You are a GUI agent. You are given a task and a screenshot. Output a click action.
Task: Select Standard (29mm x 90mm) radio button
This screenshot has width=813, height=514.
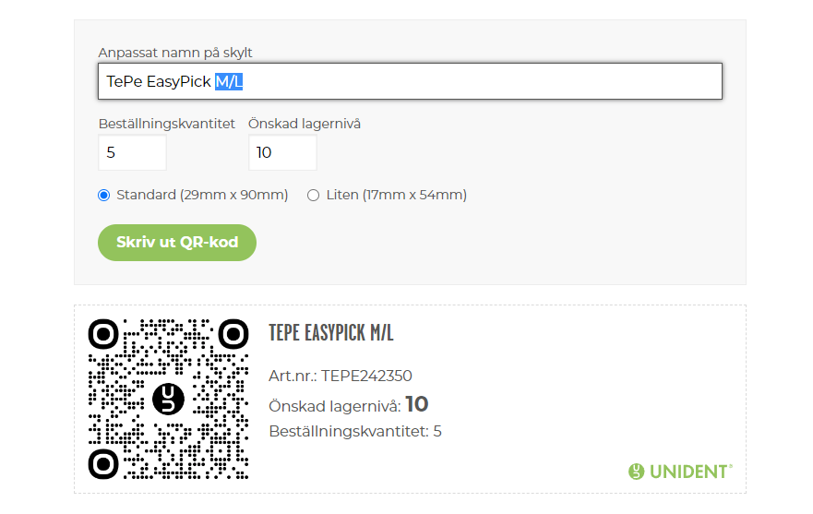coord(103,196)
